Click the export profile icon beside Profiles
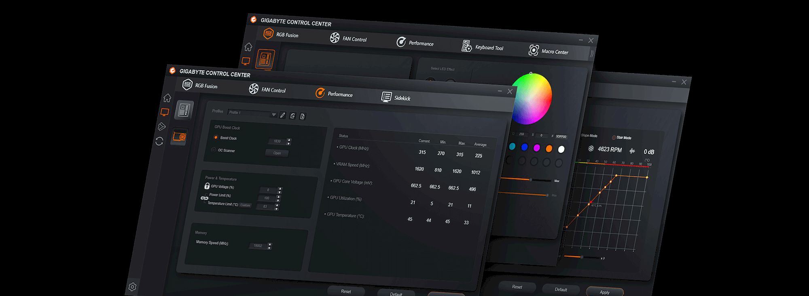Image resolution: width=809 pixels, height=296 pixels. (x=302, y=116)
